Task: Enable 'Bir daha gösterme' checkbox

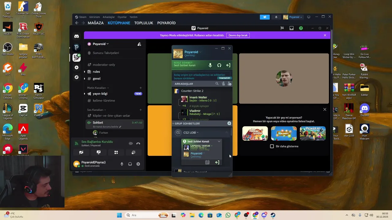Action: coord(272,146)
